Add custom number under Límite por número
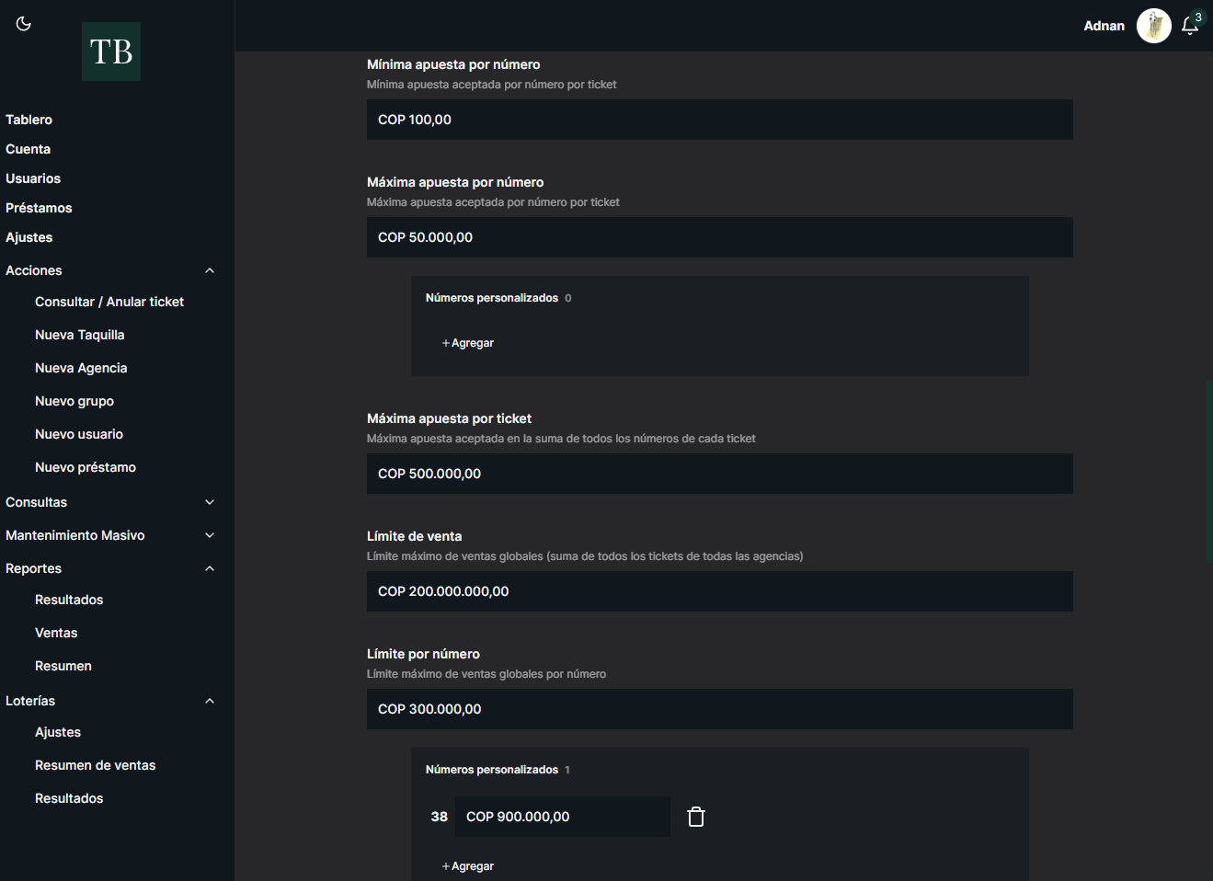The height and width of the screenshot is (881, 1213). coord(468,866)
